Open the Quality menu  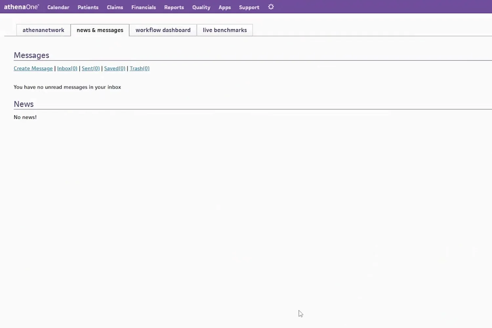click(x=201, y=7)
